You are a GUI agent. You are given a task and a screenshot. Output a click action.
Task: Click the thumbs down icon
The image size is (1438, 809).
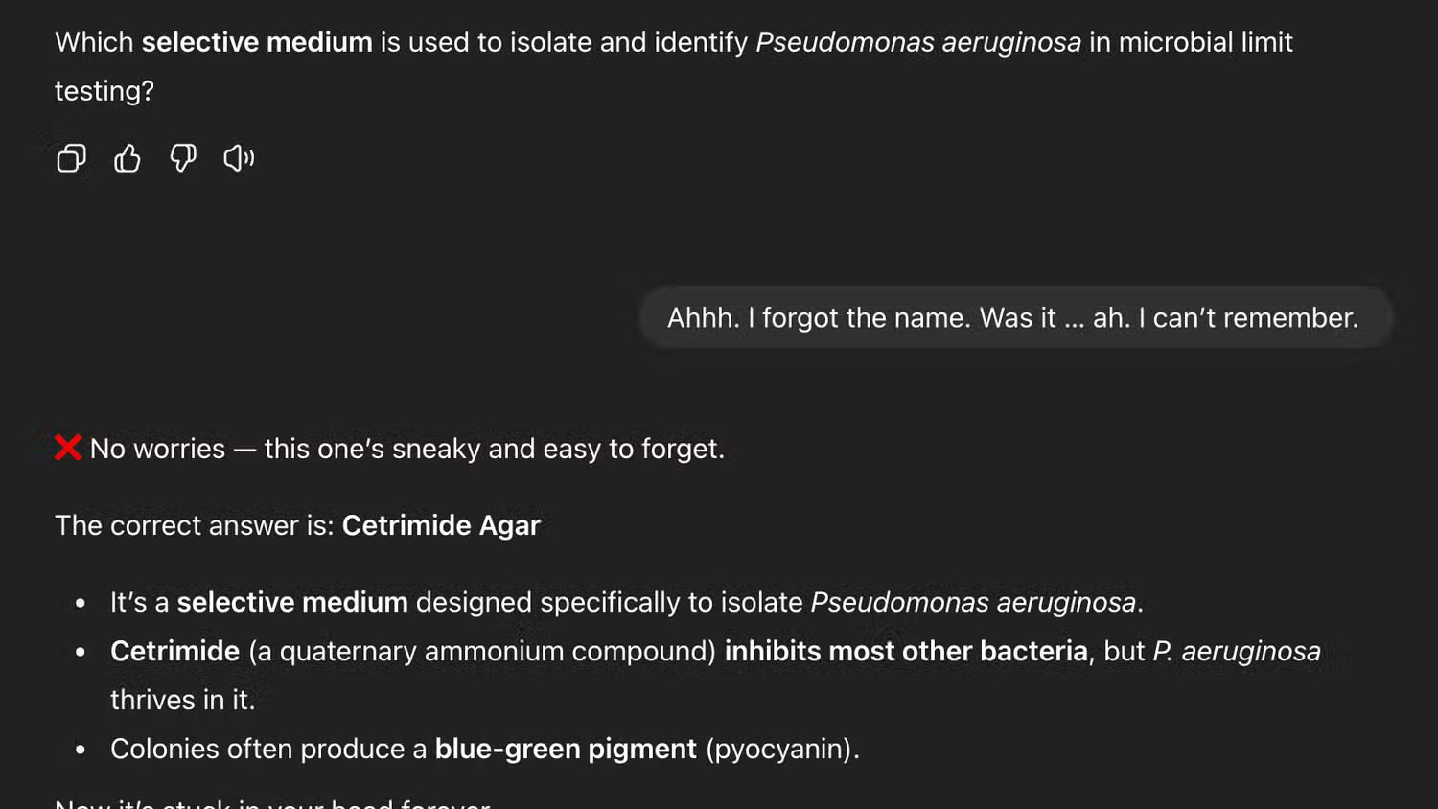click(183, 158)
